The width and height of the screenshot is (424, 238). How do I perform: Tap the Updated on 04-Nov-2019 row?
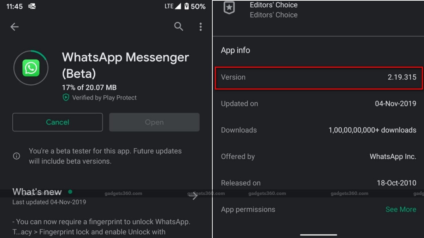click(x=318, y=104)
